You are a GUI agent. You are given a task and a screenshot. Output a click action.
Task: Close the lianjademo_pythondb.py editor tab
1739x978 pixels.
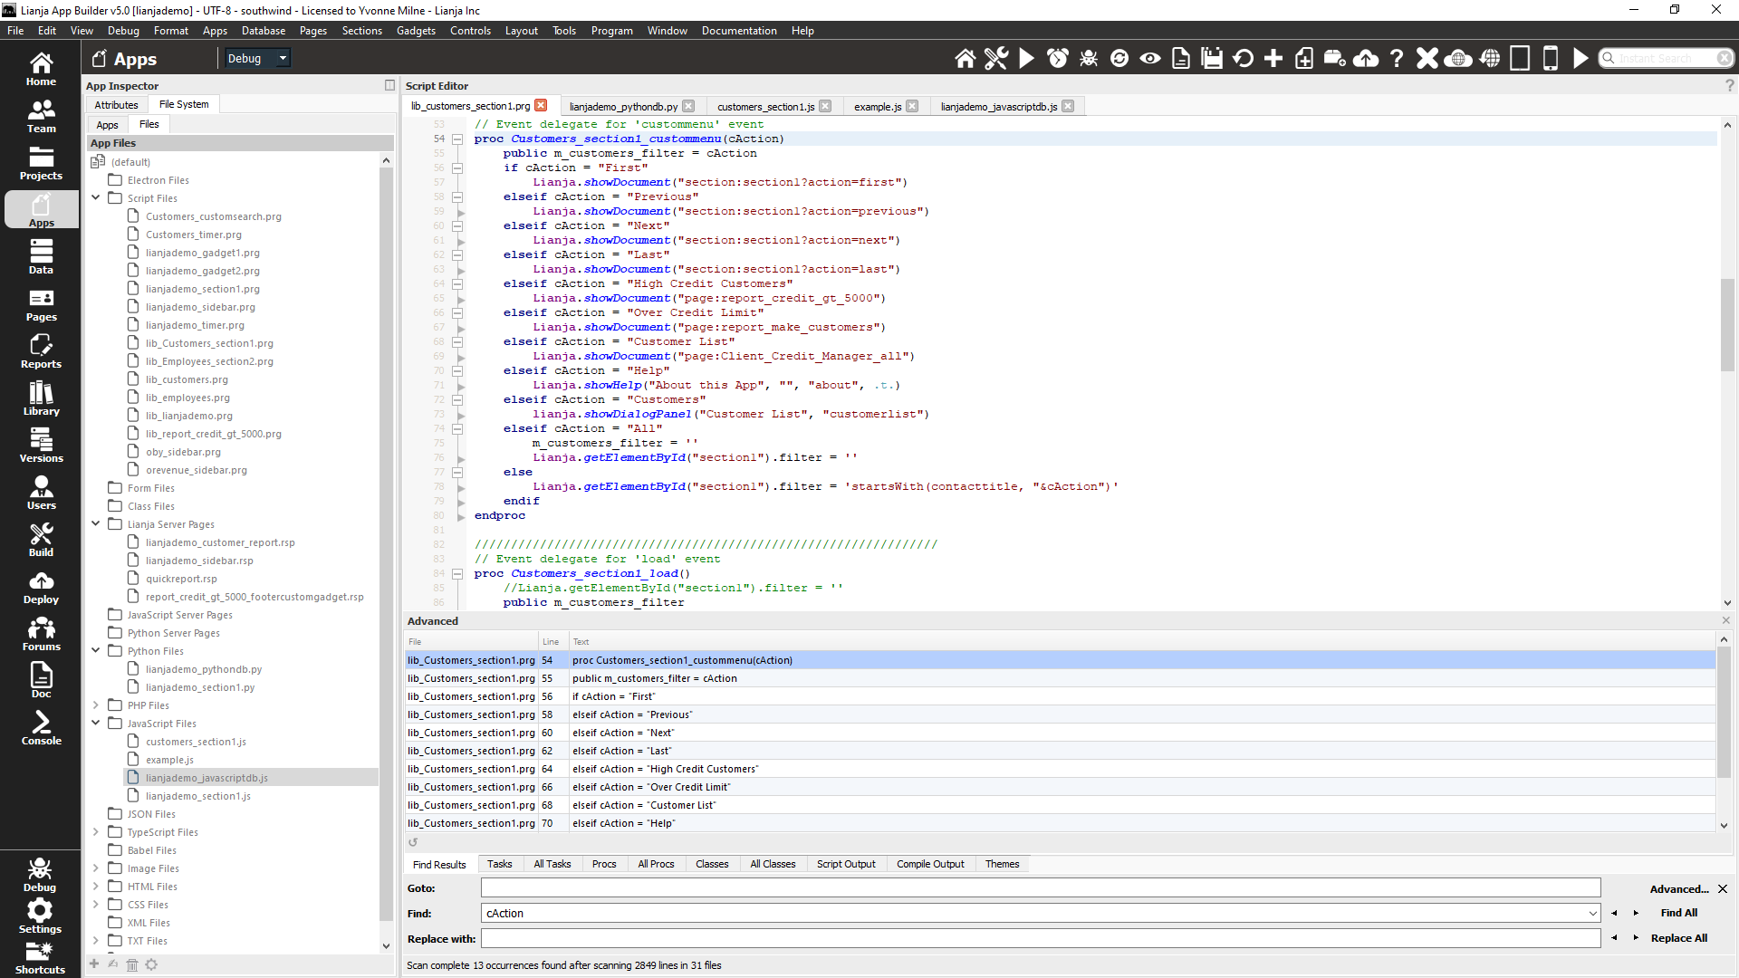point(688,106)
